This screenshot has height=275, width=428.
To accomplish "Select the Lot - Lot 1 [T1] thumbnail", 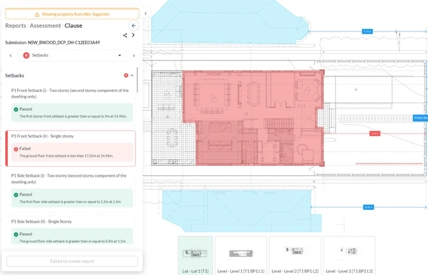I will click(195, 256).
